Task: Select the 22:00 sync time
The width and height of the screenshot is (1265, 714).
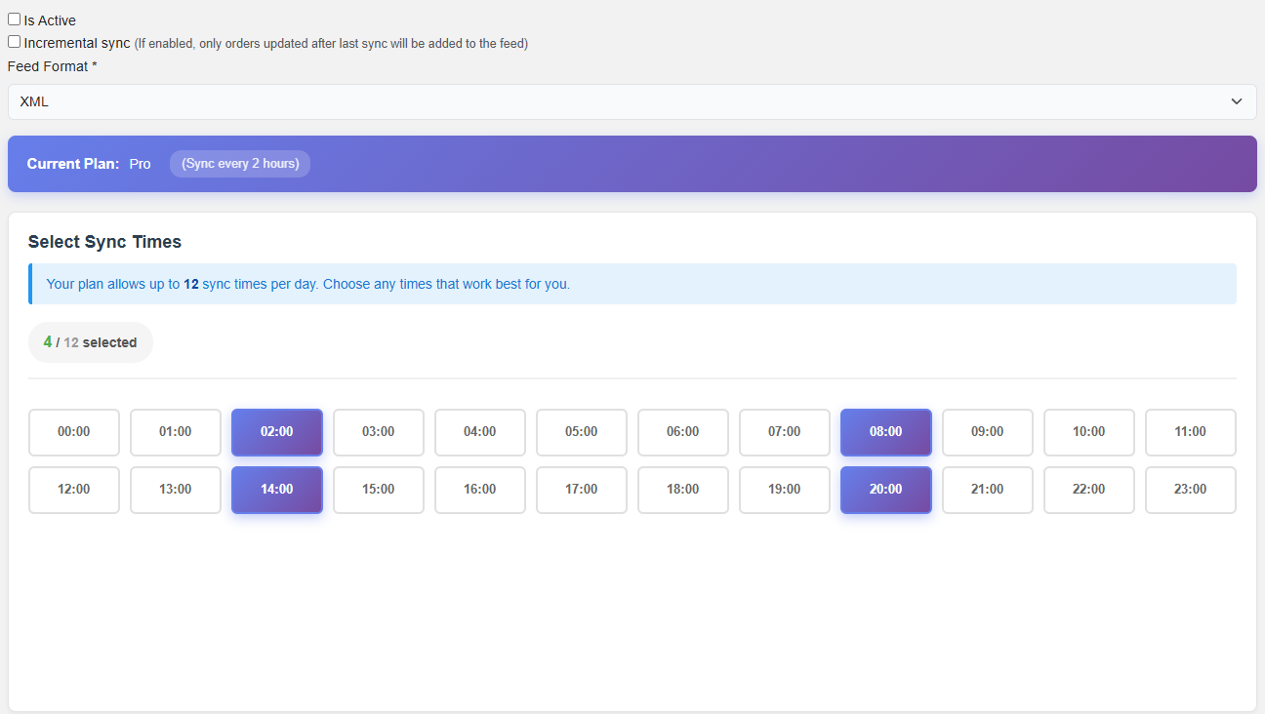Action: (1088, 490)
